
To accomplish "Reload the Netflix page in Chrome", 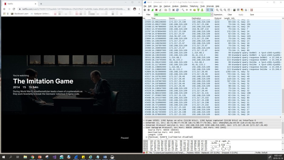I will [x=14, y=9].
